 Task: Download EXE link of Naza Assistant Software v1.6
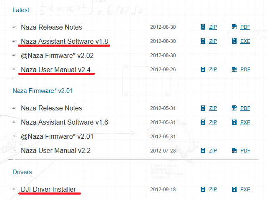point(245,122)
